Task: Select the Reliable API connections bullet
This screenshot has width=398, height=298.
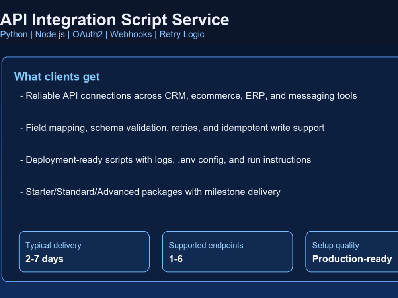Action: 189,96
